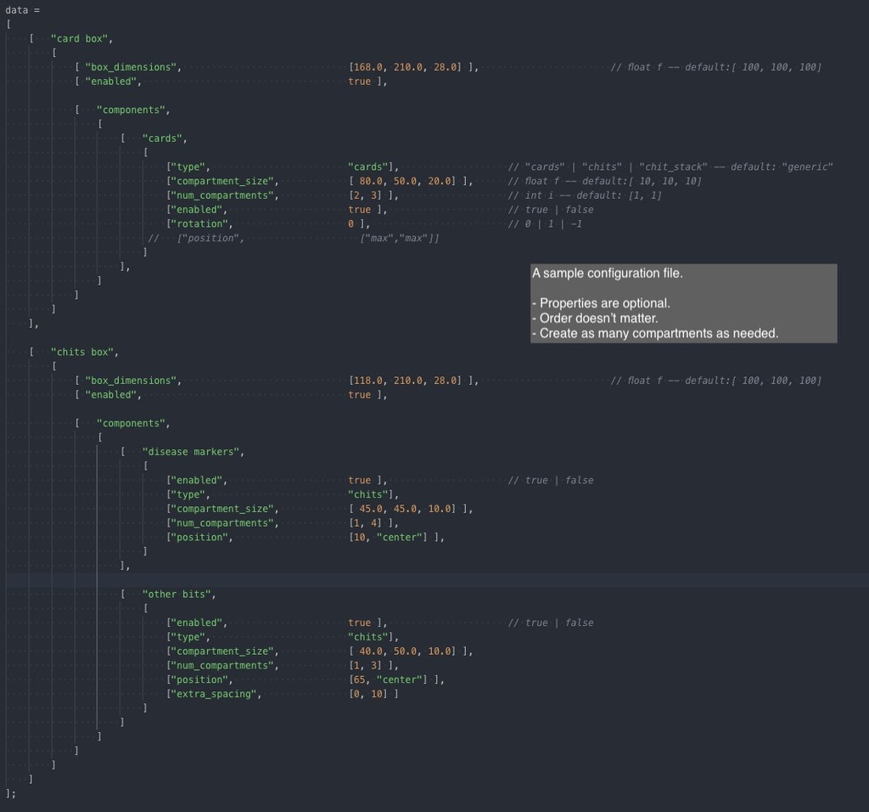Screen dimensions: 869x812
Task: Click the "A sample configuration file." note
Action: tap(608, 273)
